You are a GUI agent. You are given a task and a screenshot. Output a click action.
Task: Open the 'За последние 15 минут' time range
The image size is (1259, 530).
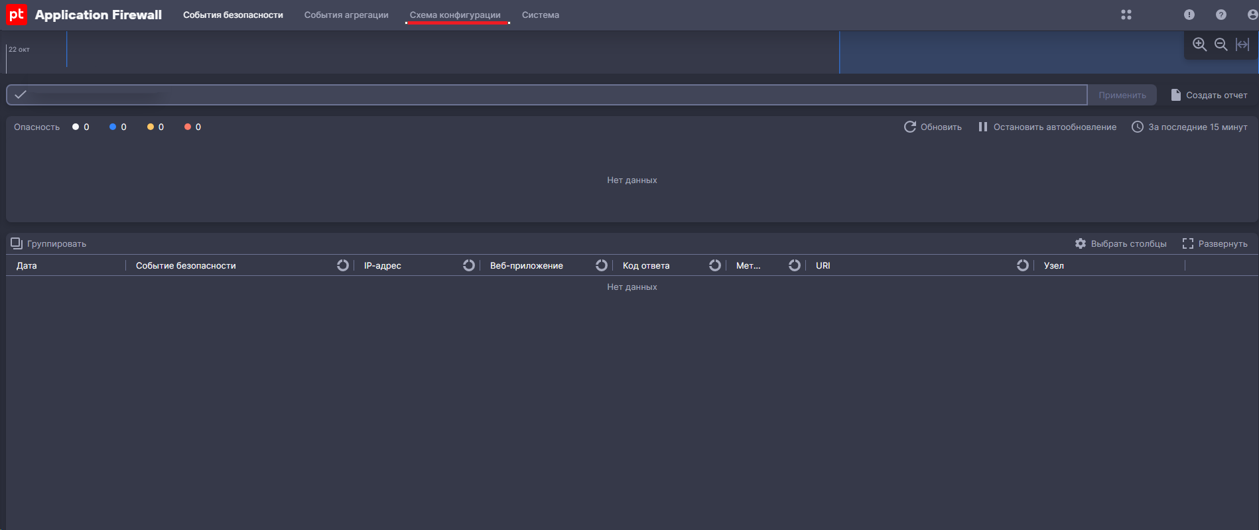(x=1189, y=127)
